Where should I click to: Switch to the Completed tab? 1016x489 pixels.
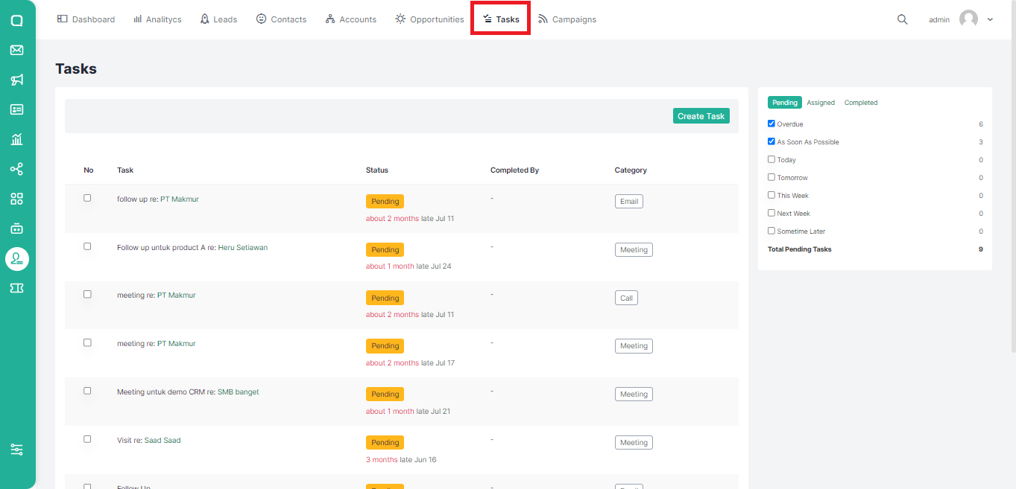(861, 103)
